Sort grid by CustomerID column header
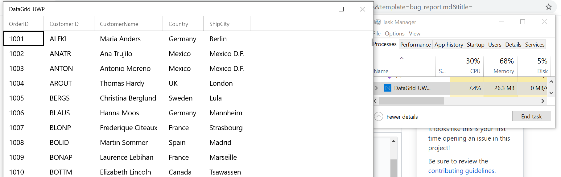 69,24
